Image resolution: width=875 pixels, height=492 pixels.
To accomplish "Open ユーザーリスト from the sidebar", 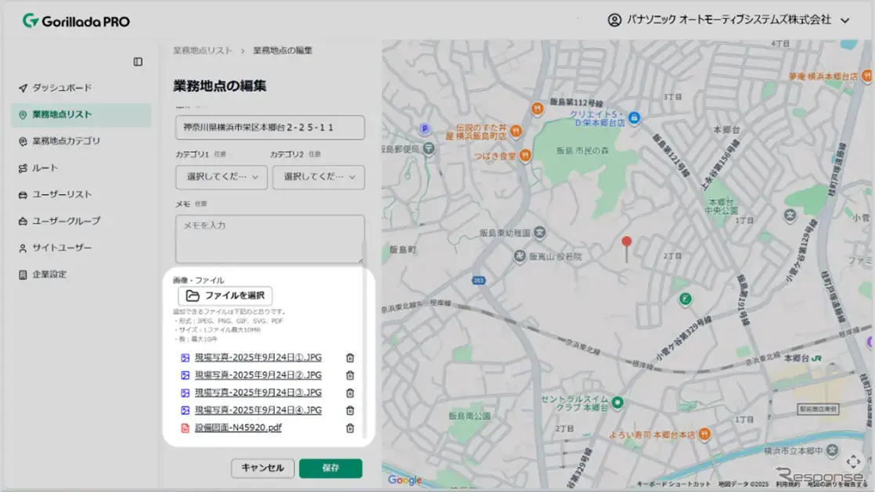I will [60, 194].
